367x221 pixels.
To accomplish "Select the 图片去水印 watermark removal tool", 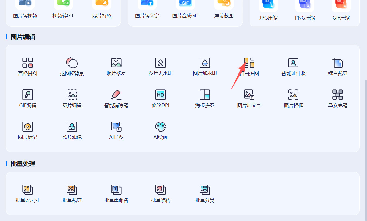I will pos(160,66).
